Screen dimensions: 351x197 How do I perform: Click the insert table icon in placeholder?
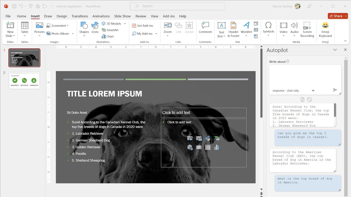coord(208,147)
